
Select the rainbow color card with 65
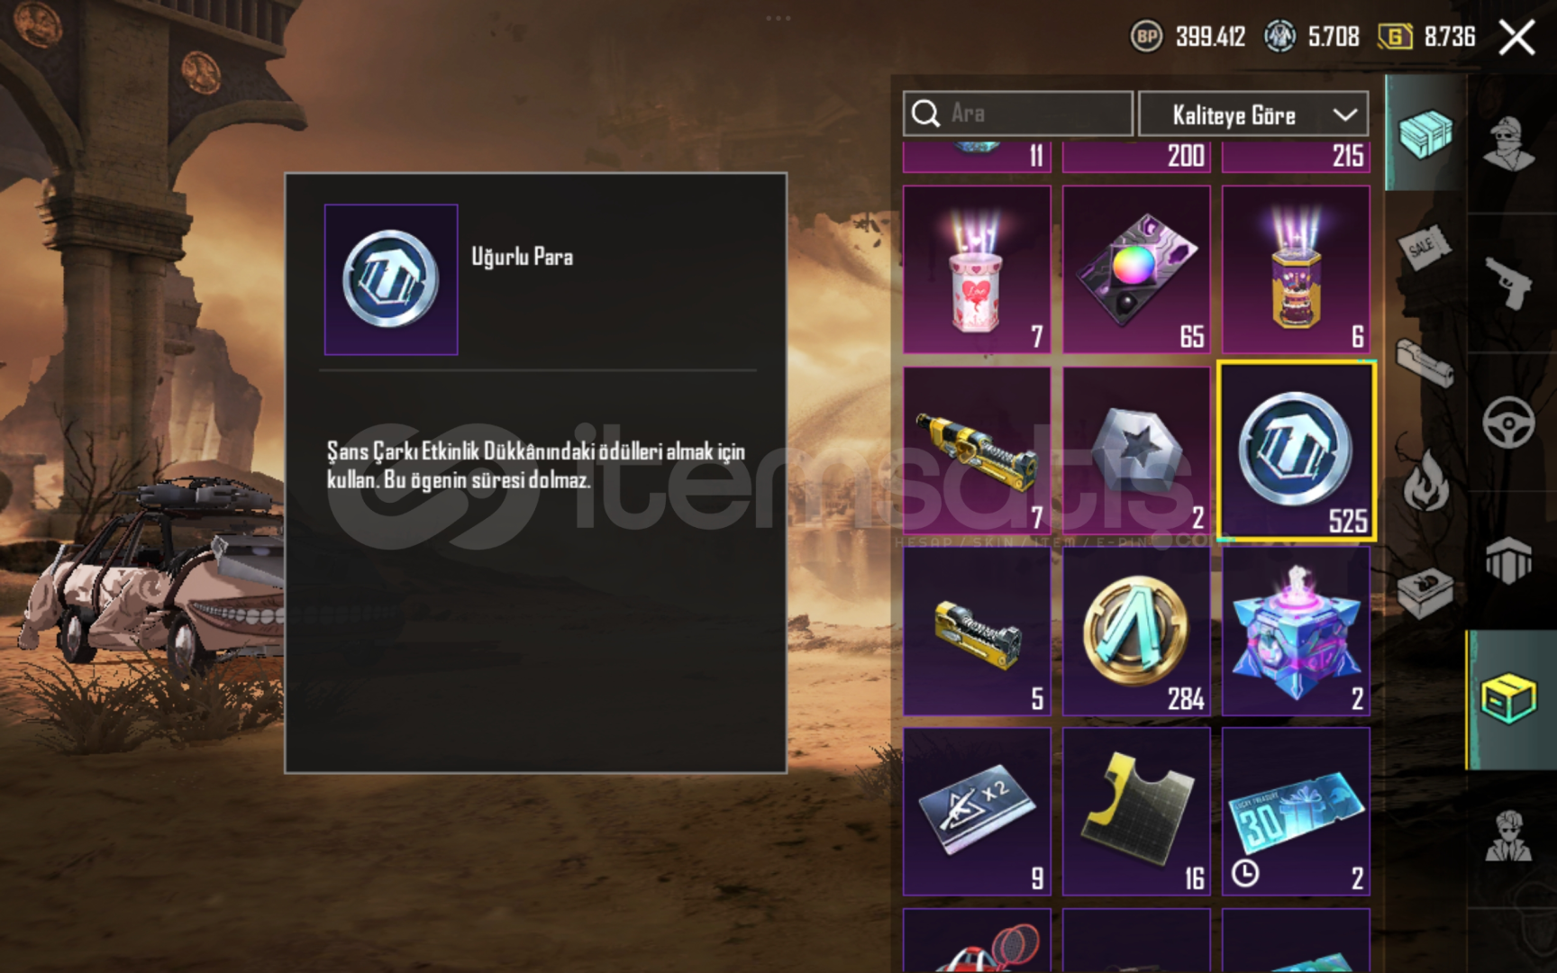[1136, 269]
